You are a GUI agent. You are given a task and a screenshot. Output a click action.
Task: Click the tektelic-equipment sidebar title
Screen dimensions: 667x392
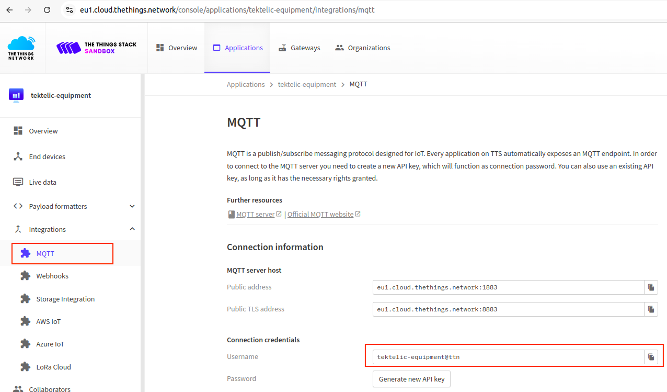[61, 95]
